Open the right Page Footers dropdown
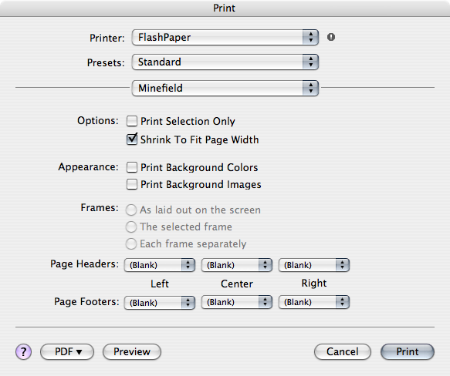This screenshot has height=376, width=450. 314,302
